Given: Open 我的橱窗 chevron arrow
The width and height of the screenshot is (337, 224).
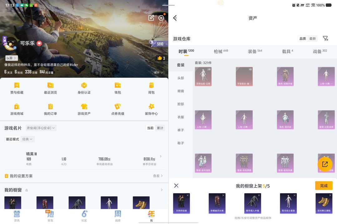Looking at the screenshot, I should coord(162,190).
